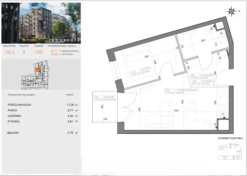
Task: Click the orange highlighted unit on the floor map
Action: 38,69
